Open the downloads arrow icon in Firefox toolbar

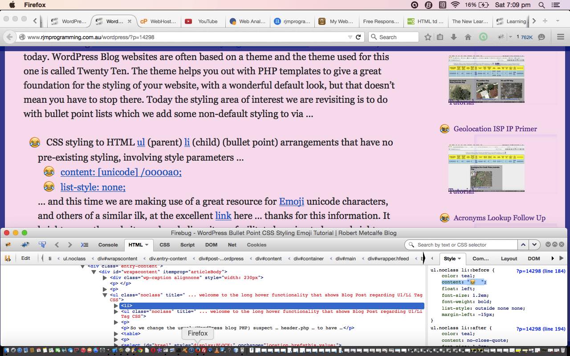(454, 37)
